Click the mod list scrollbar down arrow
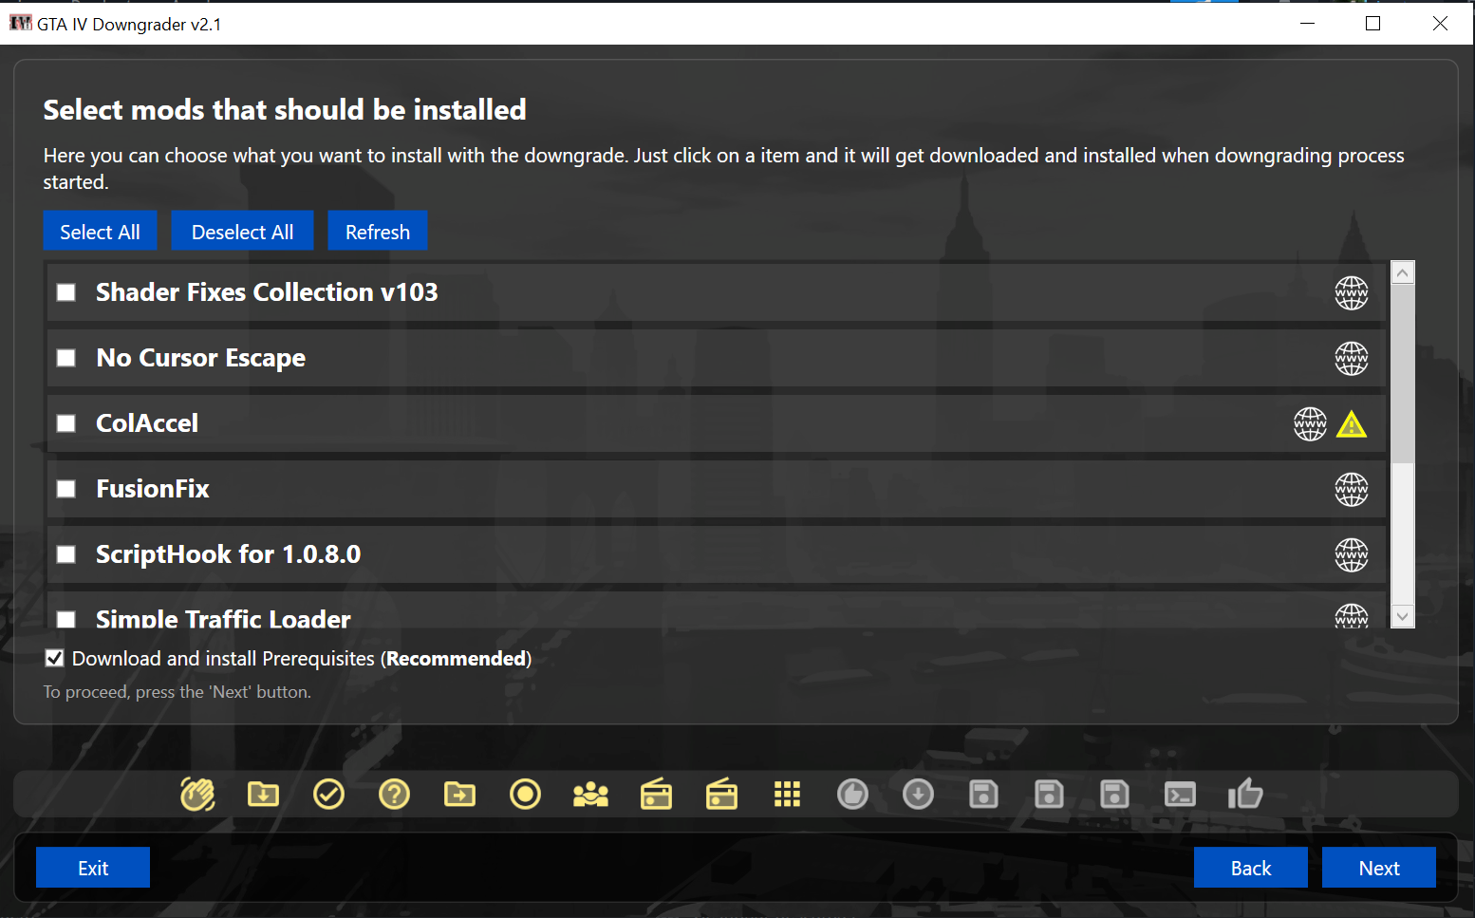Viewport: 1475px width, 918px height. [1403, 616]
